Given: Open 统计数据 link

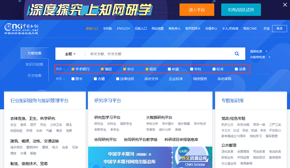Looking at the screenshot, I should click(184, 124).
